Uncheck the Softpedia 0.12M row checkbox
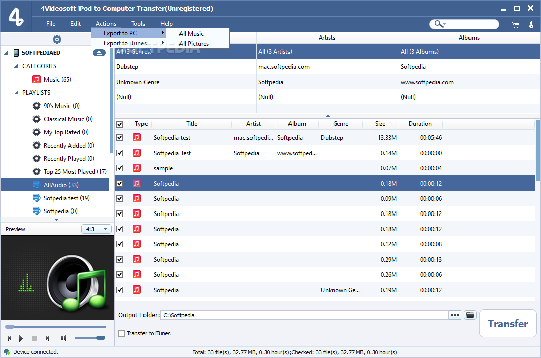 tap(119, 244)
